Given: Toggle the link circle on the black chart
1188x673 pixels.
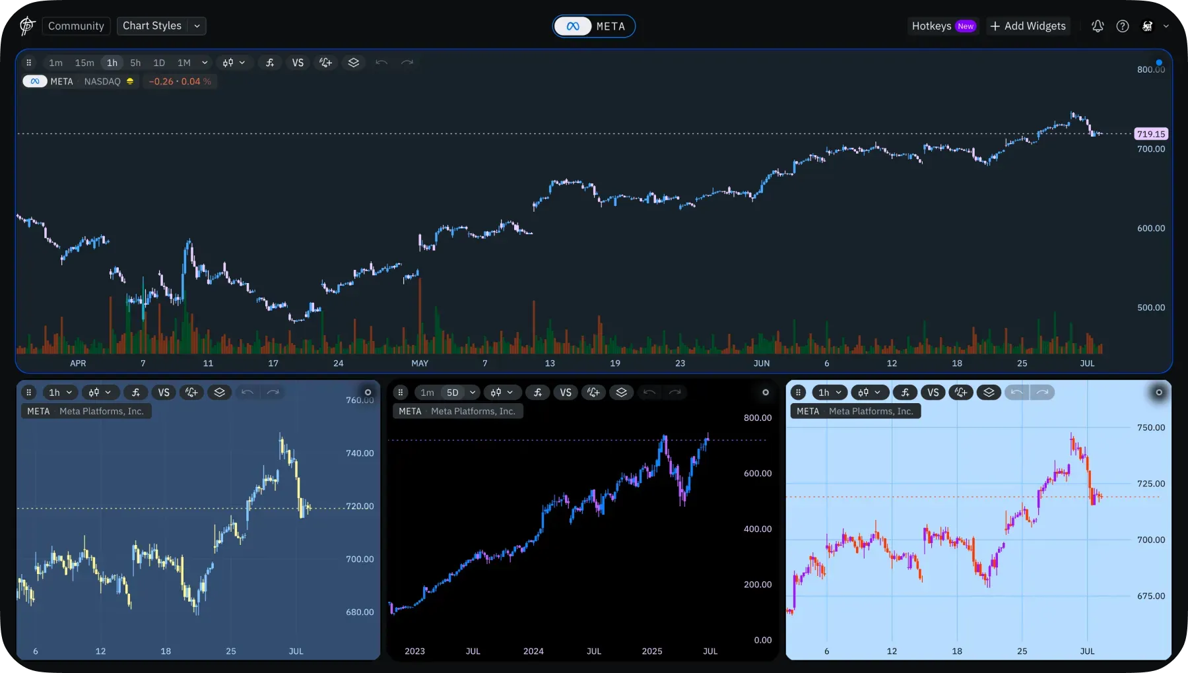Looking at the screenshot, I should [x=766, y=393].
